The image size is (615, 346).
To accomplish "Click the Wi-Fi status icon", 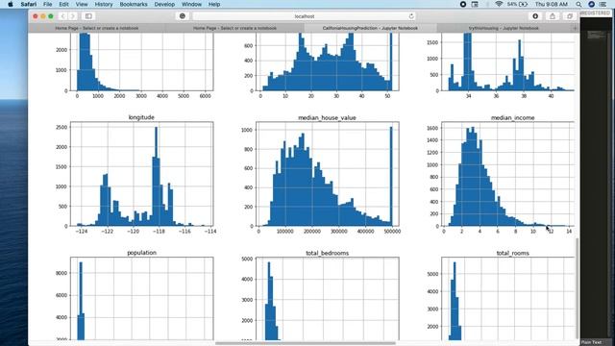I will pos(499,4).
